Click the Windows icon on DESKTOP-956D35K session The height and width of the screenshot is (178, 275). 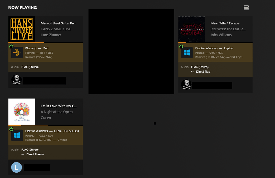point(17,135)
